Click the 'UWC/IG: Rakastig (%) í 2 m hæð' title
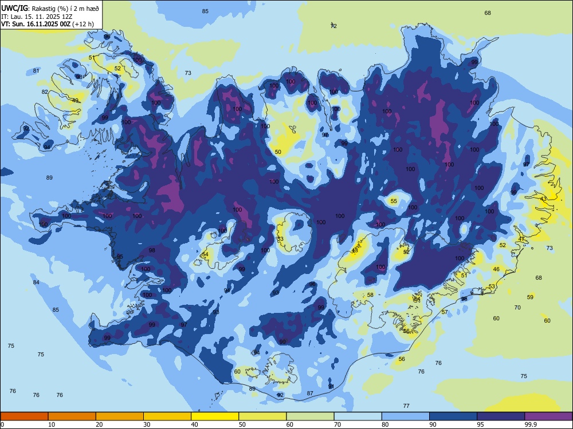The width and height of the screenshot is (573, 429). [x=50, y=8]
